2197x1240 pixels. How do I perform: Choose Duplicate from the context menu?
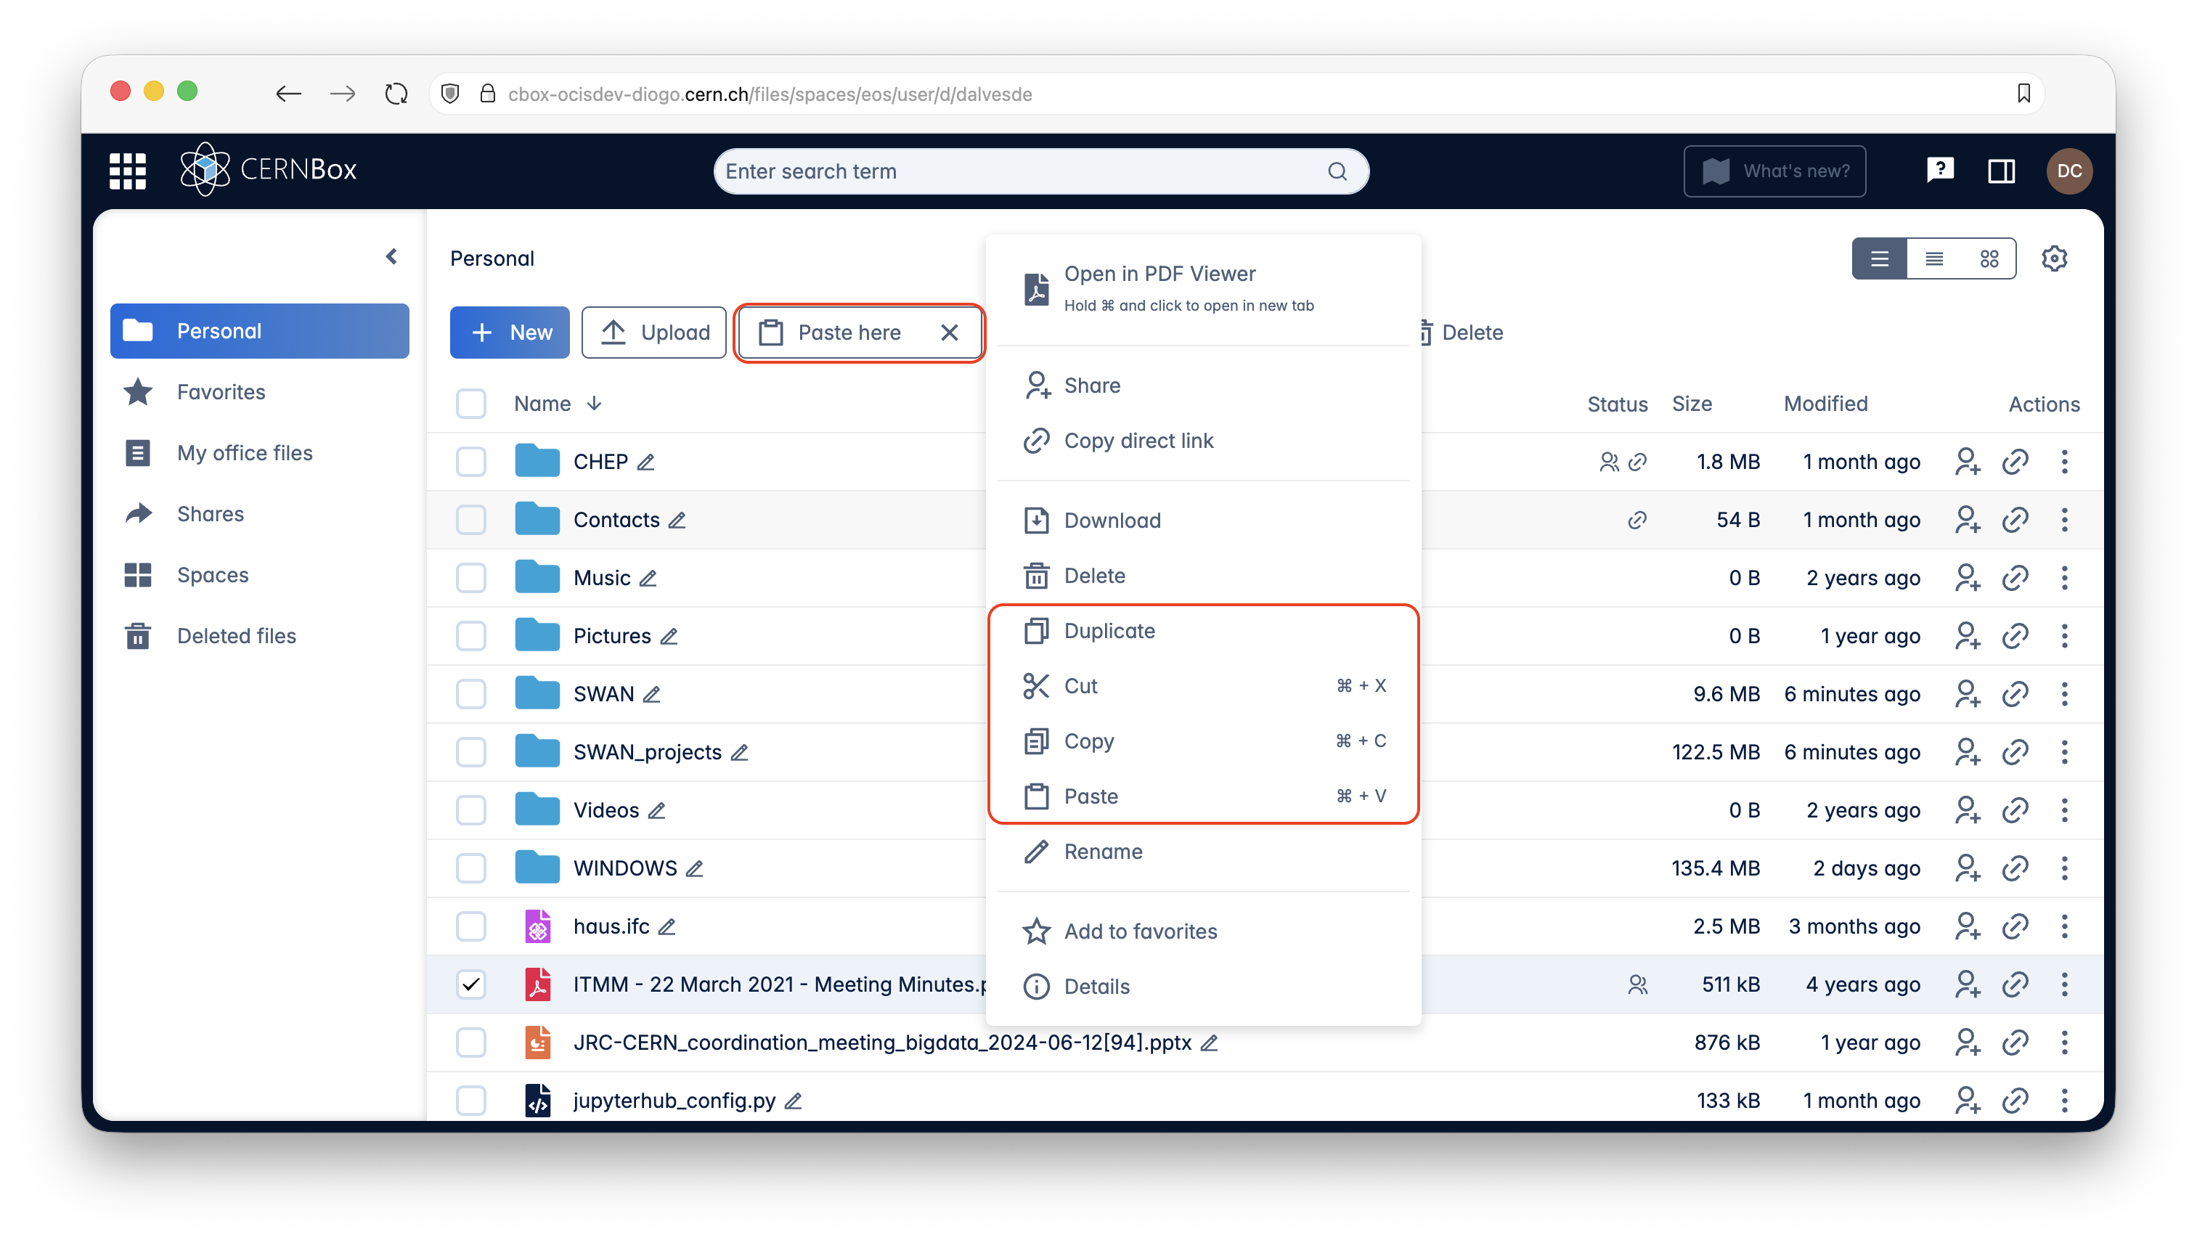(x=1109, y=631)
